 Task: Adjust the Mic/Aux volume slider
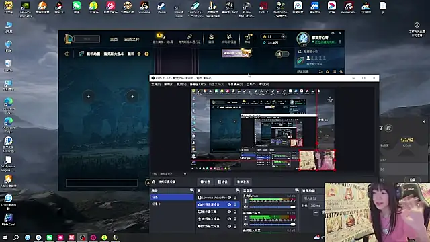[273, 207]
